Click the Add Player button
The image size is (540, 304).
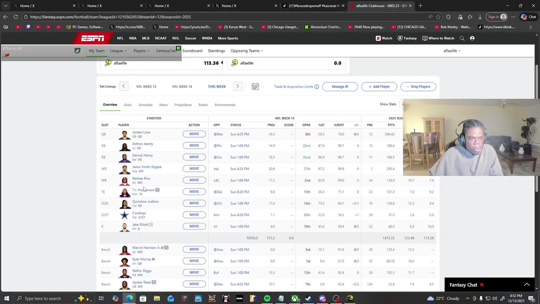pos(379,87)
